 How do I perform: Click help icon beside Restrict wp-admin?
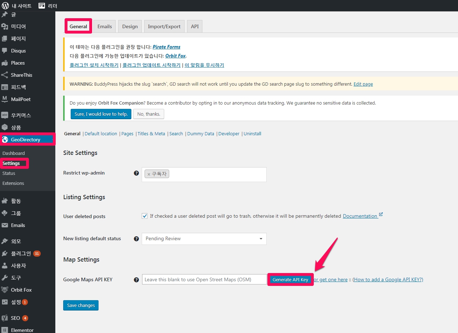coord(136,173)
